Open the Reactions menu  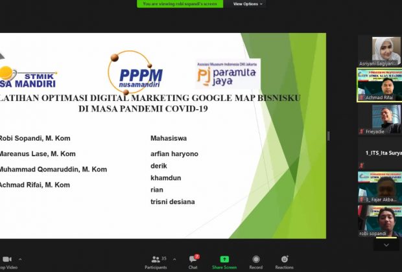(285, 262)
